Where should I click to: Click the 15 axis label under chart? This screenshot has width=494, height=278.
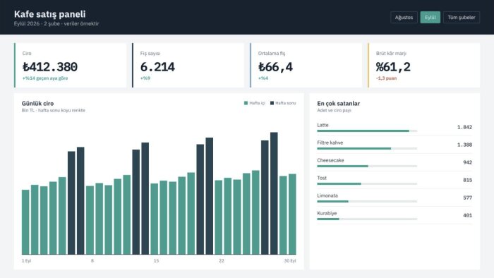point(156,260)
